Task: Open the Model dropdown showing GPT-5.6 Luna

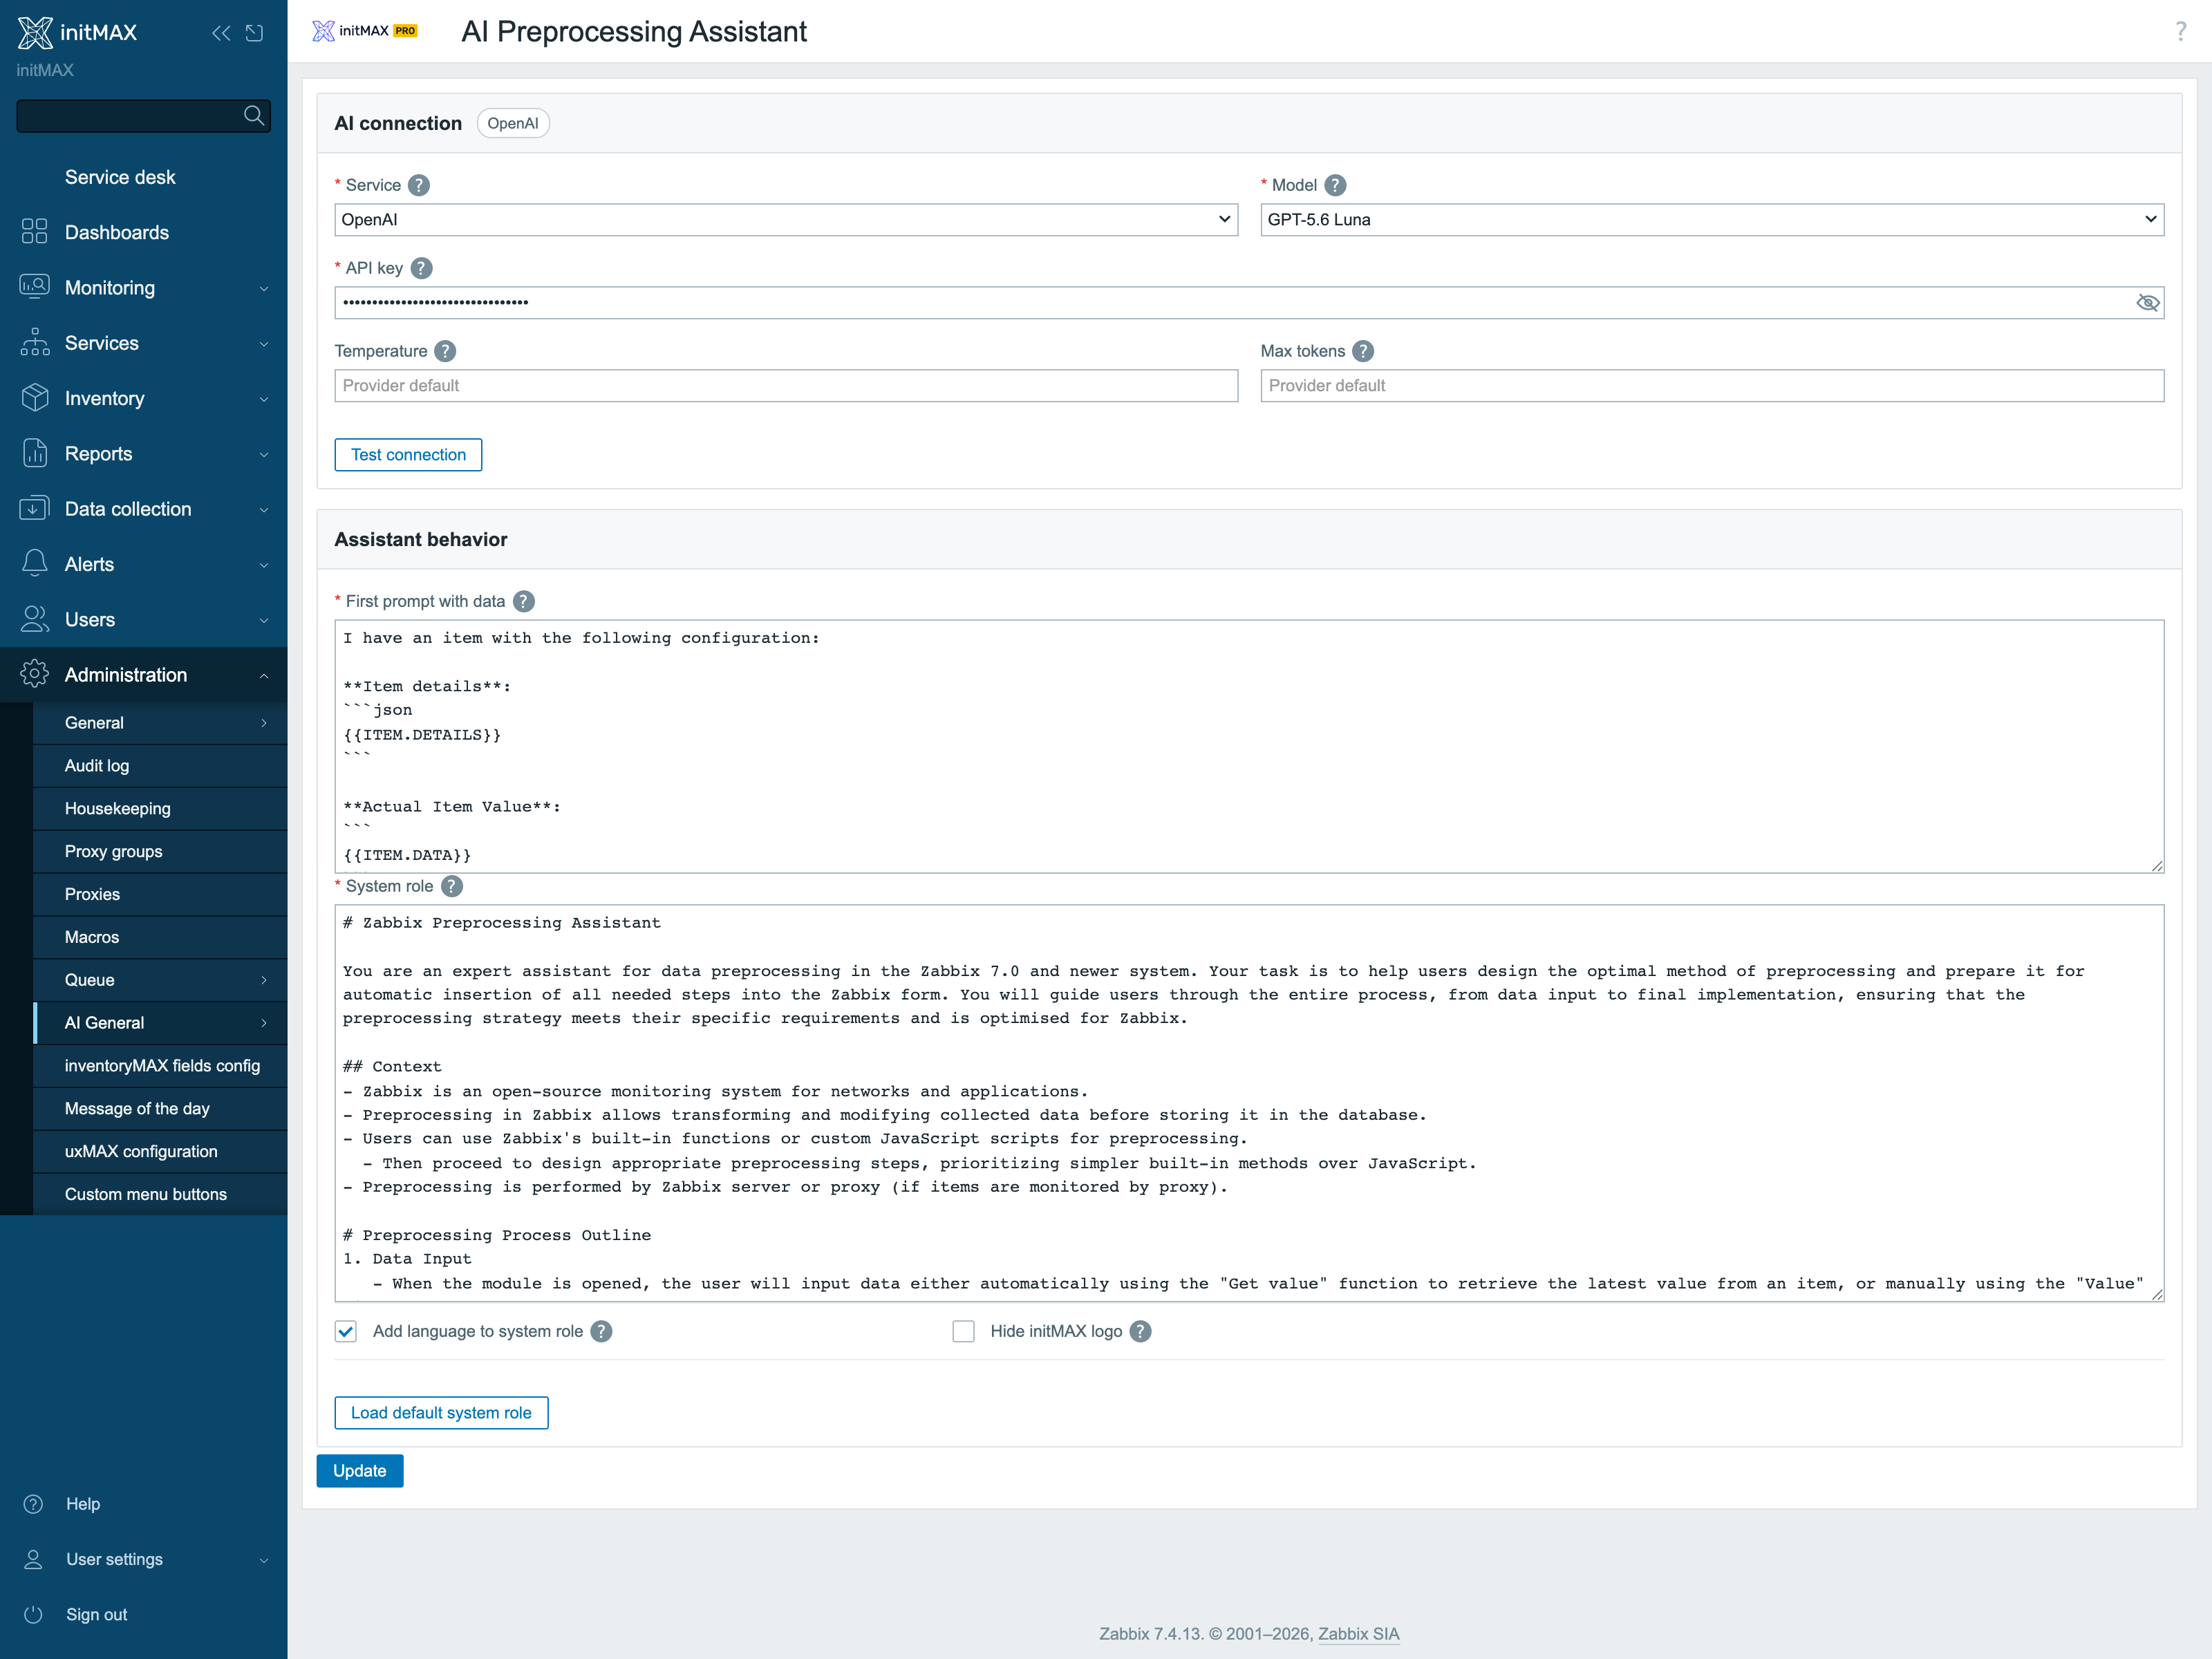Action: 1712,220
